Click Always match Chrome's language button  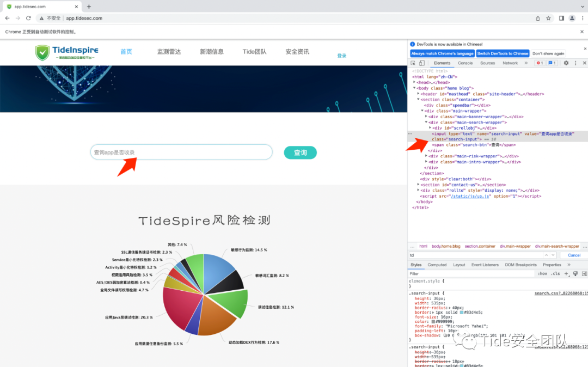pyautogui.click(x=442, y=53)
